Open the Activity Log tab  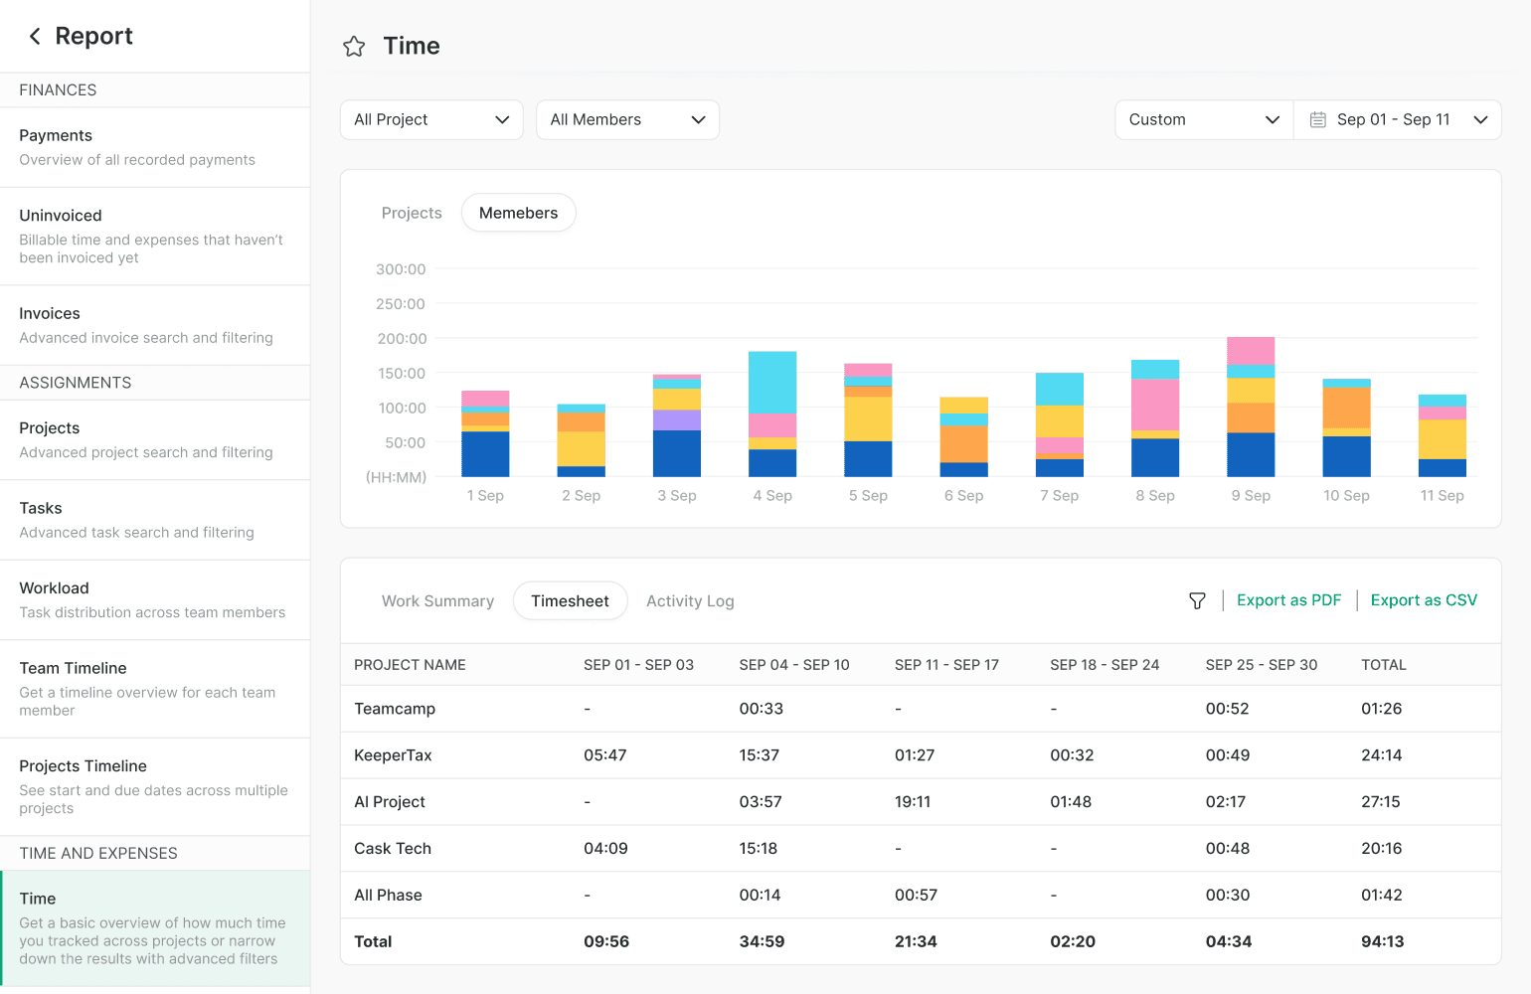(x=690, y=601)
